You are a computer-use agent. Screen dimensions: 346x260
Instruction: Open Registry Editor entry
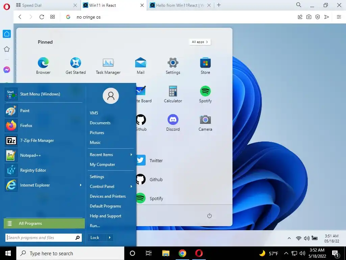44,170
